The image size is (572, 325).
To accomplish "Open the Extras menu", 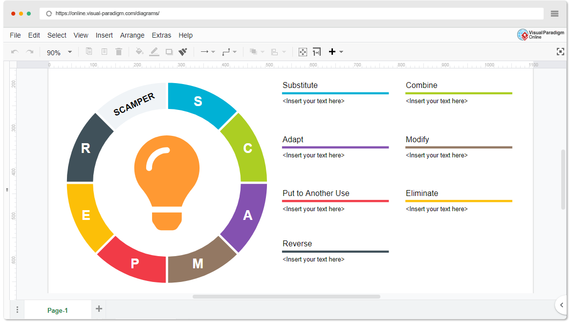I will coord(162,35).
